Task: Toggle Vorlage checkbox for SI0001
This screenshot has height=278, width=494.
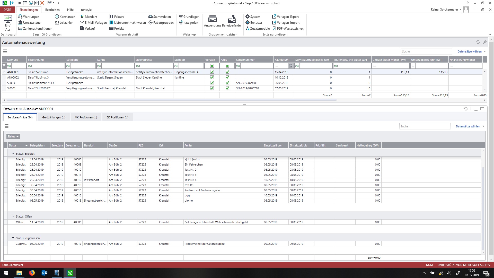Action: click(212, 88)
